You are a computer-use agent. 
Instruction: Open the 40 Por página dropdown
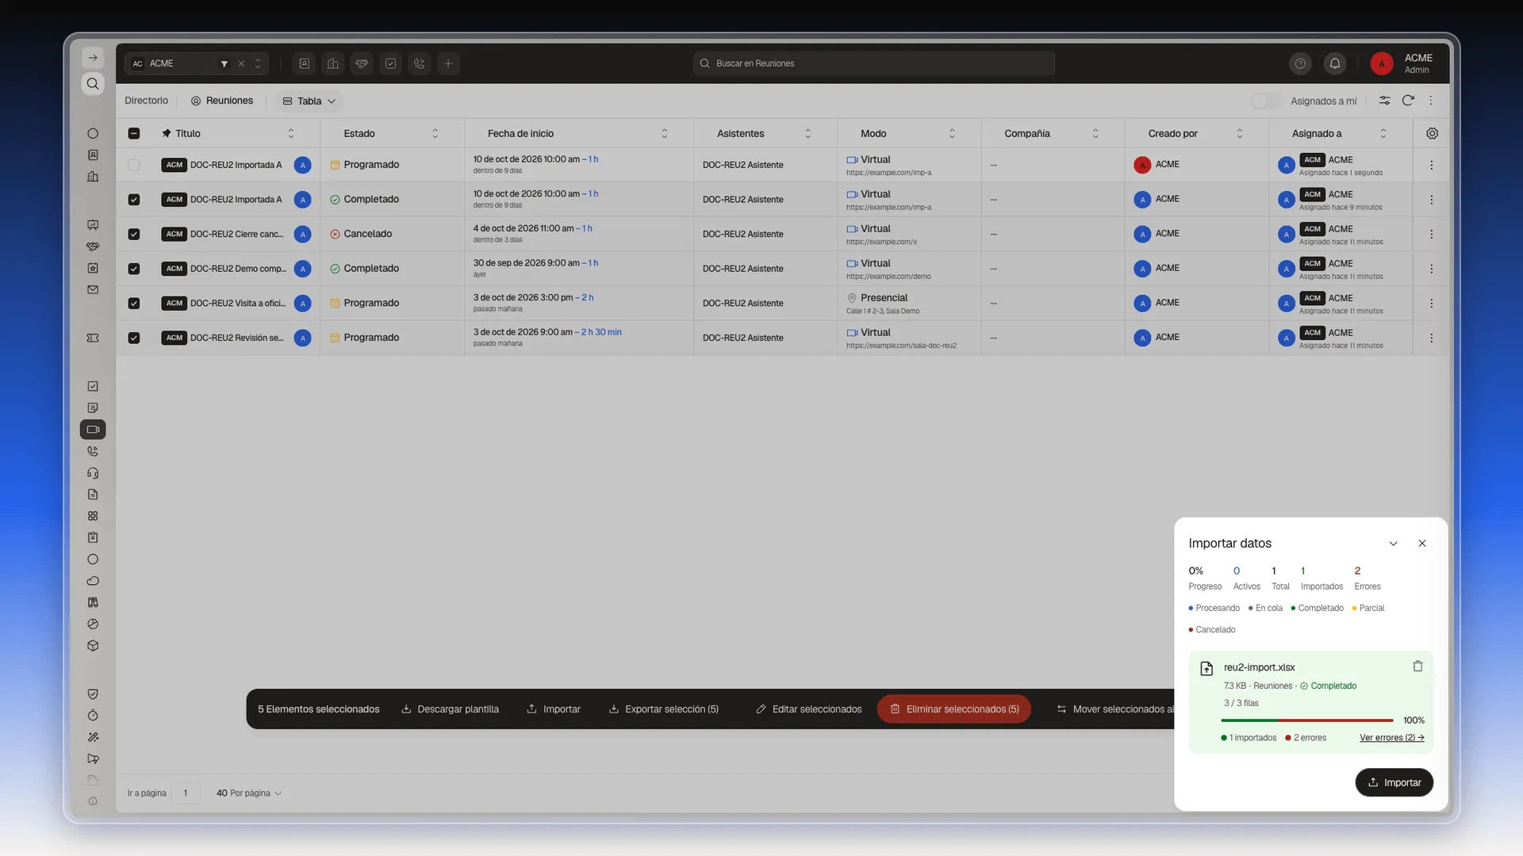(x=248, y=793)
